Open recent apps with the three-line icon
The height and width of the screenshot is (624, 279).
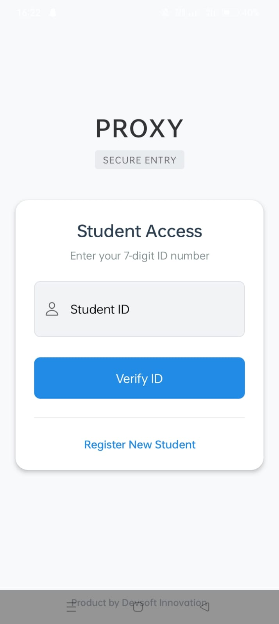(x=72, y=607)
